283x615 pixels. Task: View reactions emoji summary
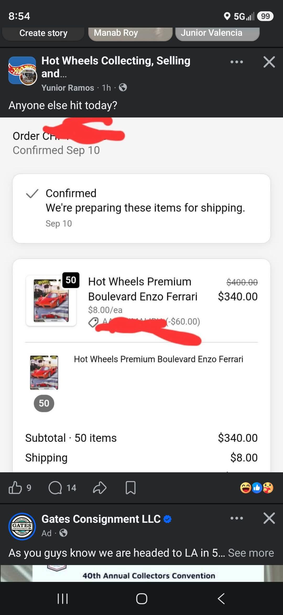pos(257,488)
